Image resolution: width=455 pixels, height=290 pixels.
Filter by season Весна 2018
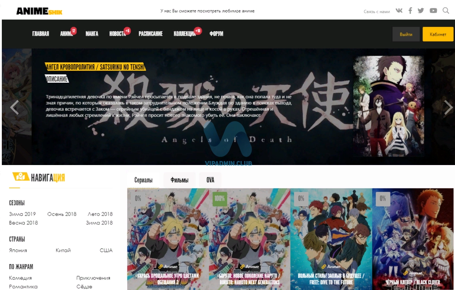click(23, 223)
